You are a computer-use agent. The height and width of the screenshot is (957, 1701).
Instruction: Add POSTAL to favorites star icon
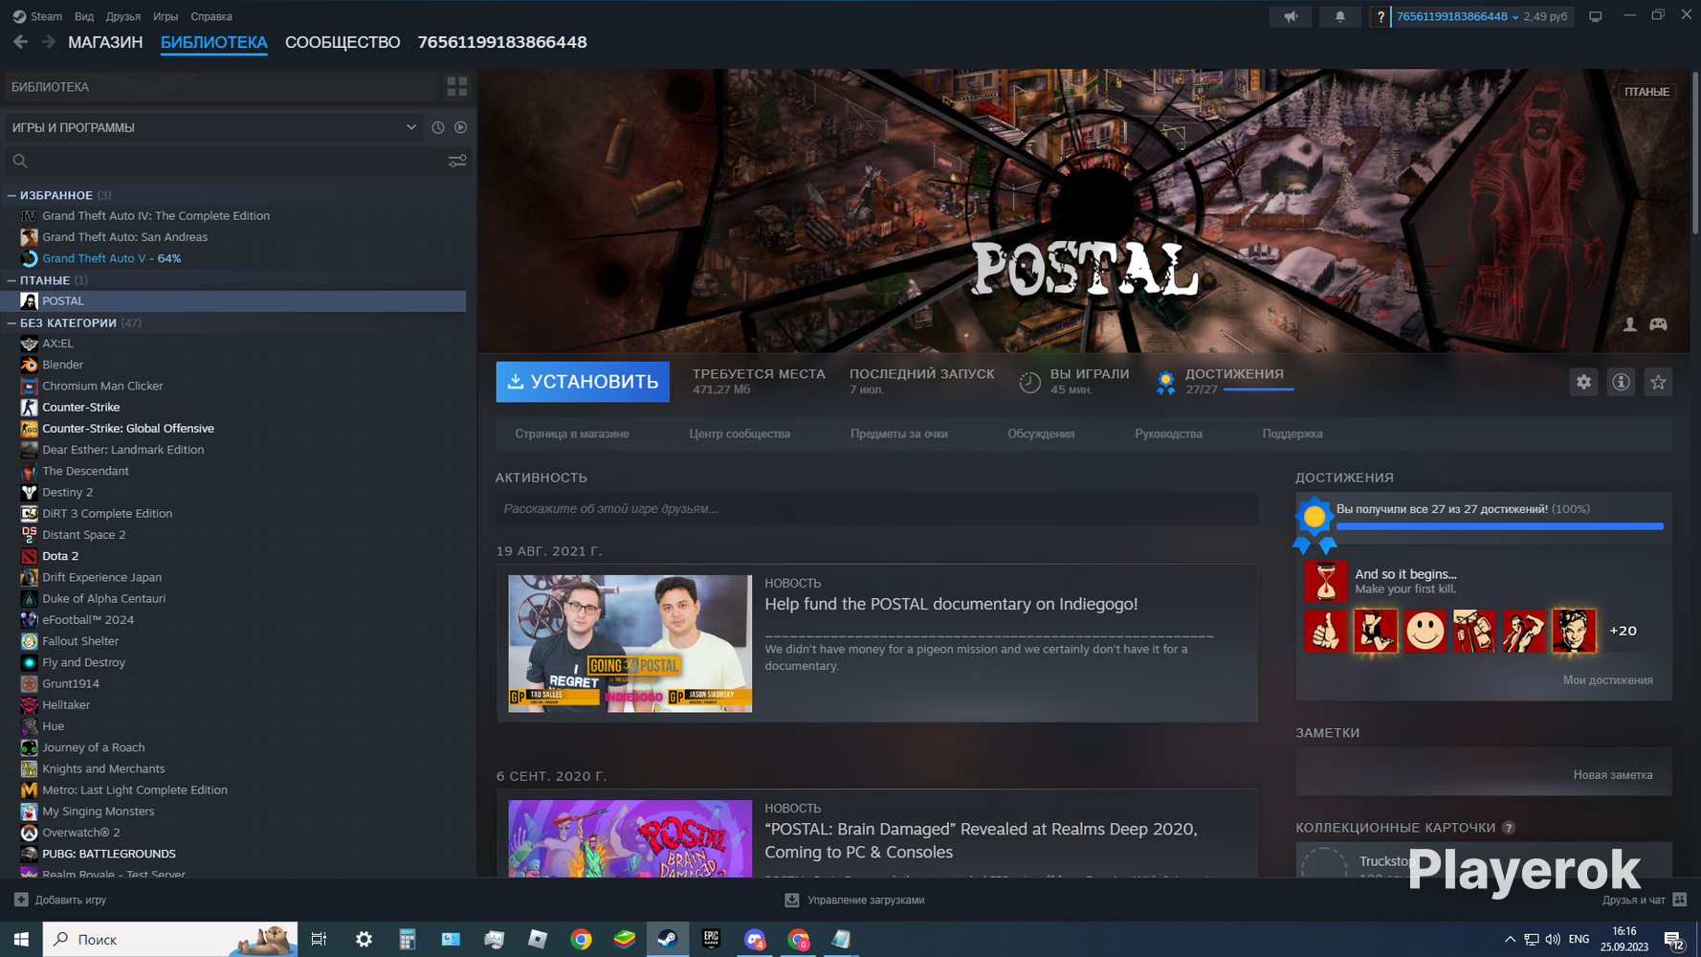click(1659, 382)
